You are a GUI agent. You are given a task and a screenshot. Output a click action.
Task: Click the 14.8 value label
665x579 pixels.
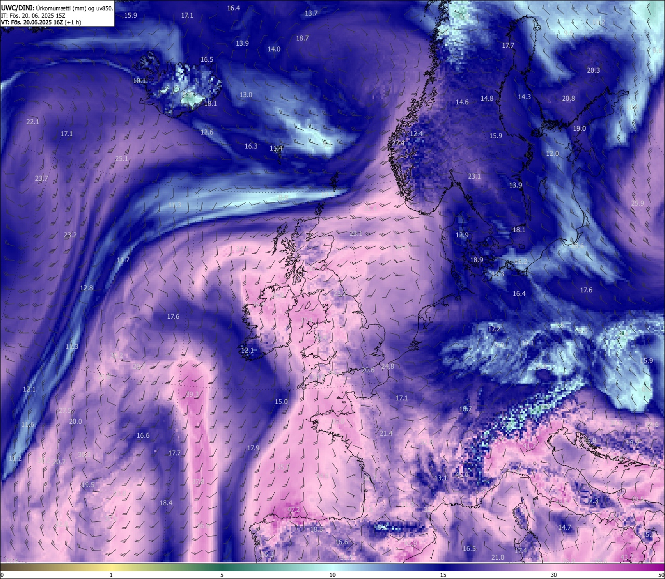(x=487, y=99)
